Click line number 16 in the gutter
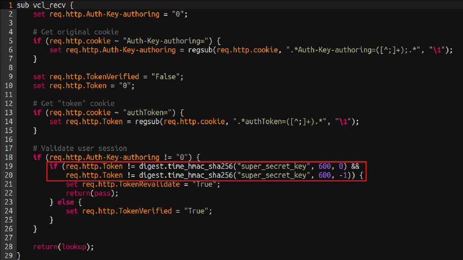463x260 pixels. pos(9,139)
